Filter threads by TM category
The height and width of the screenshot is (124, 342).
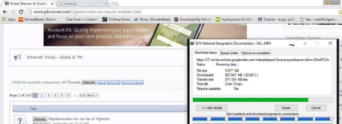(x=102, y=82)
